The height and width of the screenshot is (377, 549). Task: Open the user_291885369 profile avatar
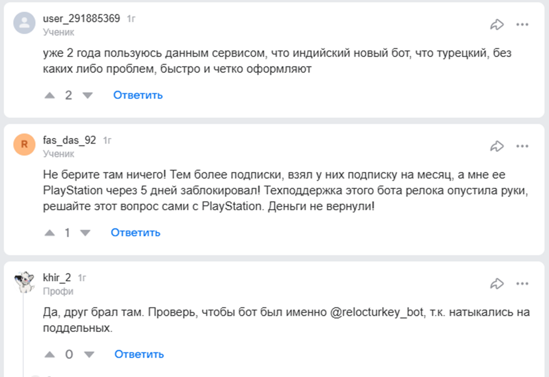click(x=24, y=23)
